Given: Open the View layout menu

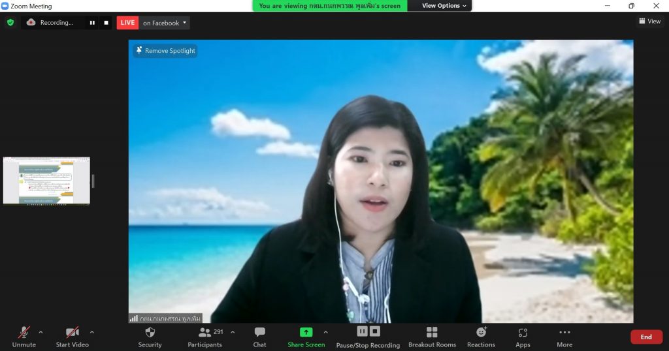Looking at the screenshot, I should (649, 22).
